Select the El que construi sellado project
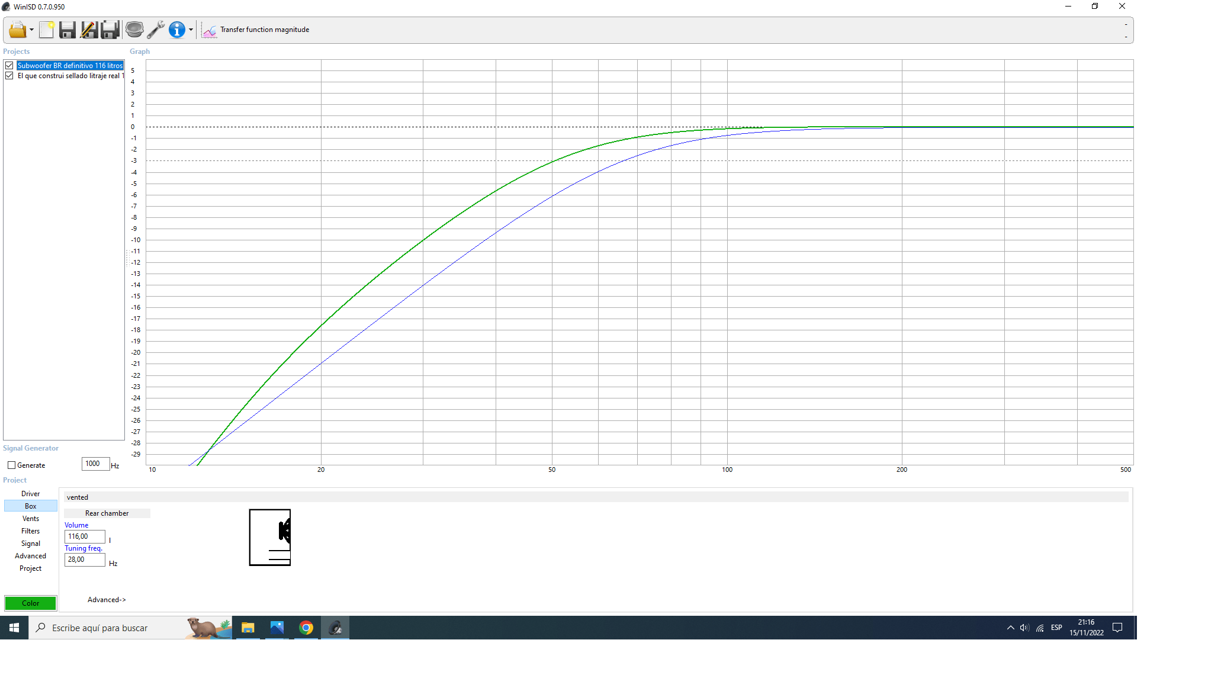The height and width of the screenshot is (688, 1208). click(70, 76)
